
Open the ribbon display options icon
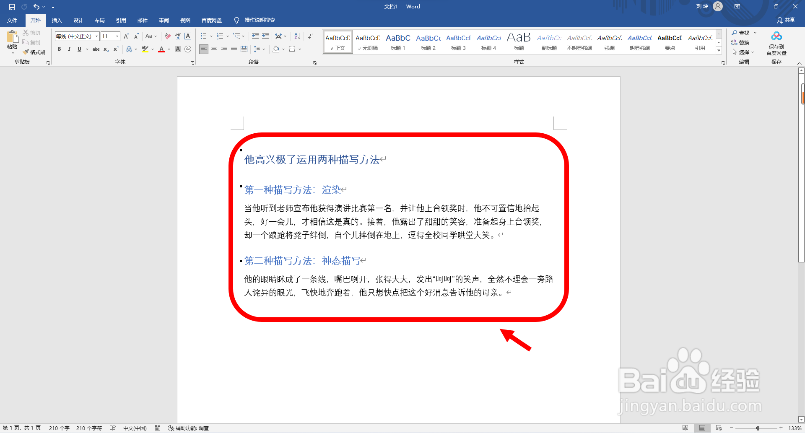[x=737, y=7]
